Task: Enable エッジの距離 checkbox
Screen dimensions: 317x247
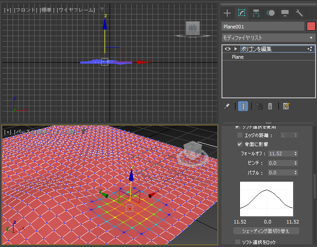Action: point(240,135)
